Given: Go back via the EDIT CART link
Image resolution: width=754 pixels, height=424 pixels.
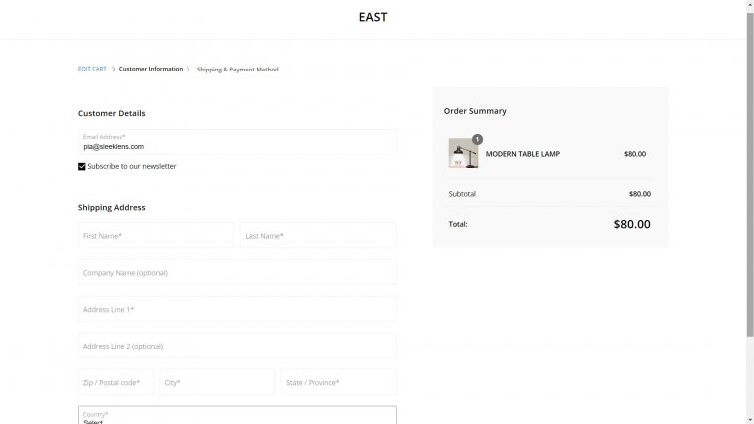Looking at the screenshot, I should pos(92,69).
